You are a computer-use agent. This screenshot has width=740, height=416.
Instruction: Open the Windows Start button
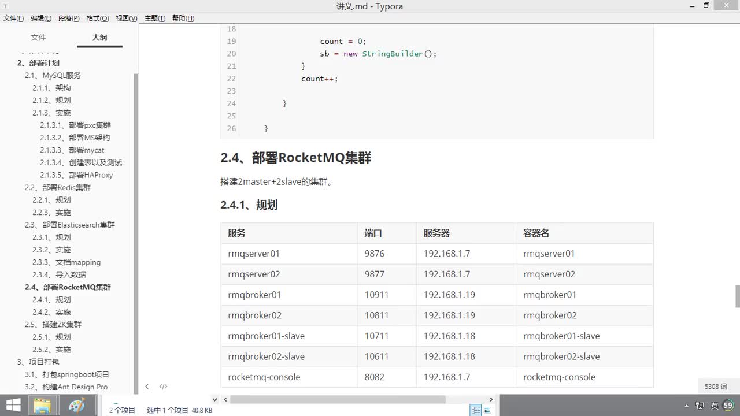coord(13,405)
